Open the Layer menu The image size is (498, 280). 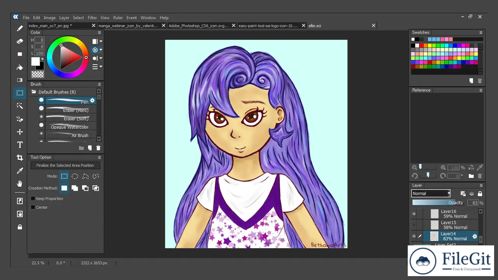pos(64,17)
